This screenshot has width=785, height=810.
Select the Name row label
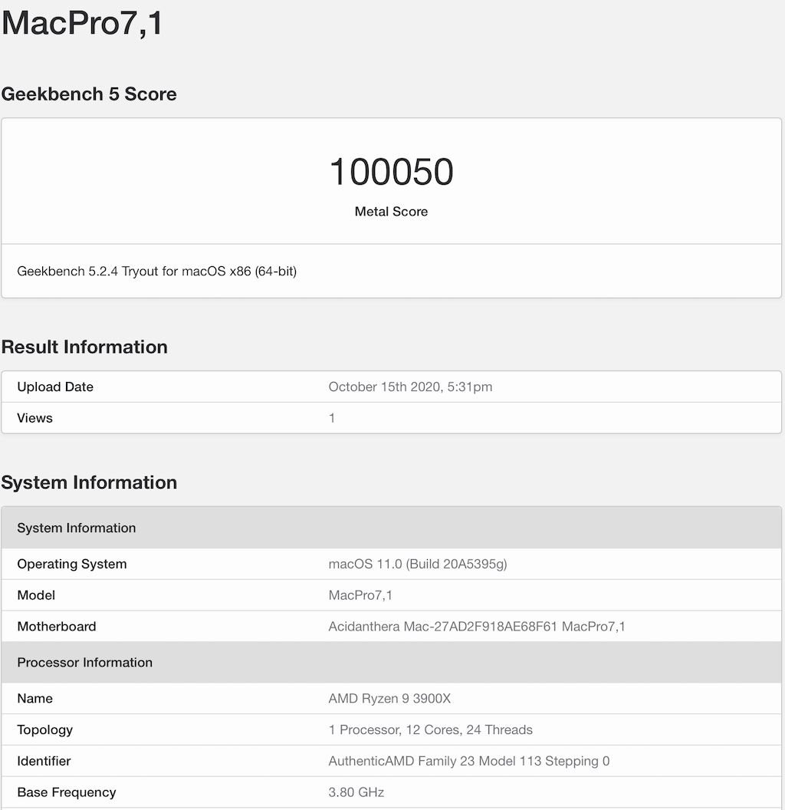pos(35,699)
